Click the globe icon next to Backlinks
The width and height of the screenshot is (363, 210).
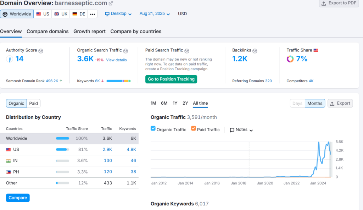[255, 51]
